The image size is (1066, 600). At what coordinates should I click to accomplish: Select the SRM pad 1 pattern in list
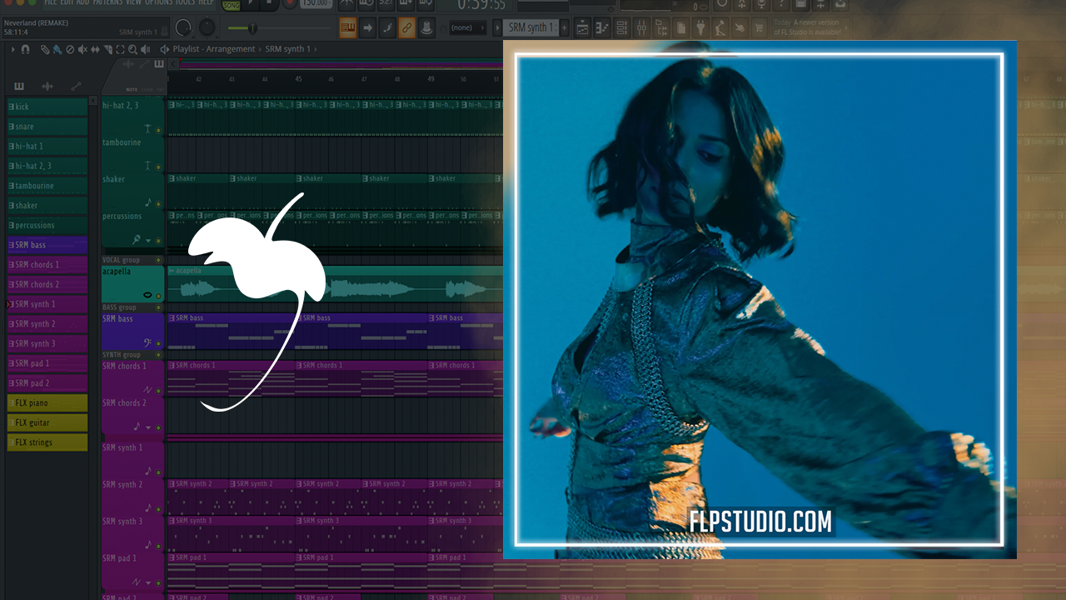pyautogui.click(x=47, y=363)
